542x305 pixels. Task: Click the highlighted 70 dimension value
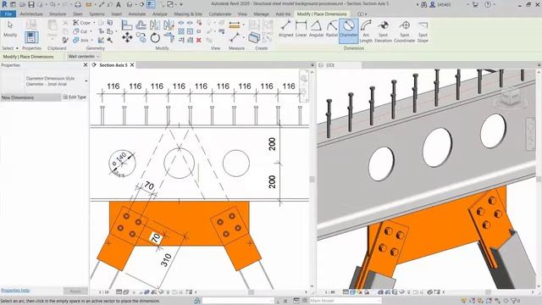click(x=156, y=238)
